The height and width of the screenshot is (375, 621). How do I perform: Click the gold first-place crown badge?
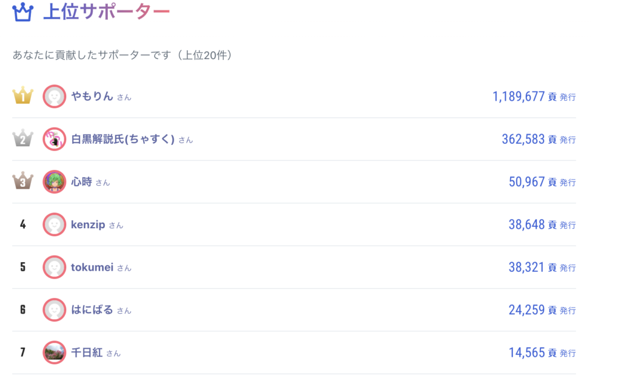pyautogui.click(x=22, y=95)
